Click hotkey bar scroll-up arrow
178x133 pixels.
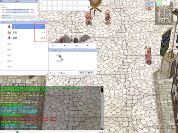point(89,7)
